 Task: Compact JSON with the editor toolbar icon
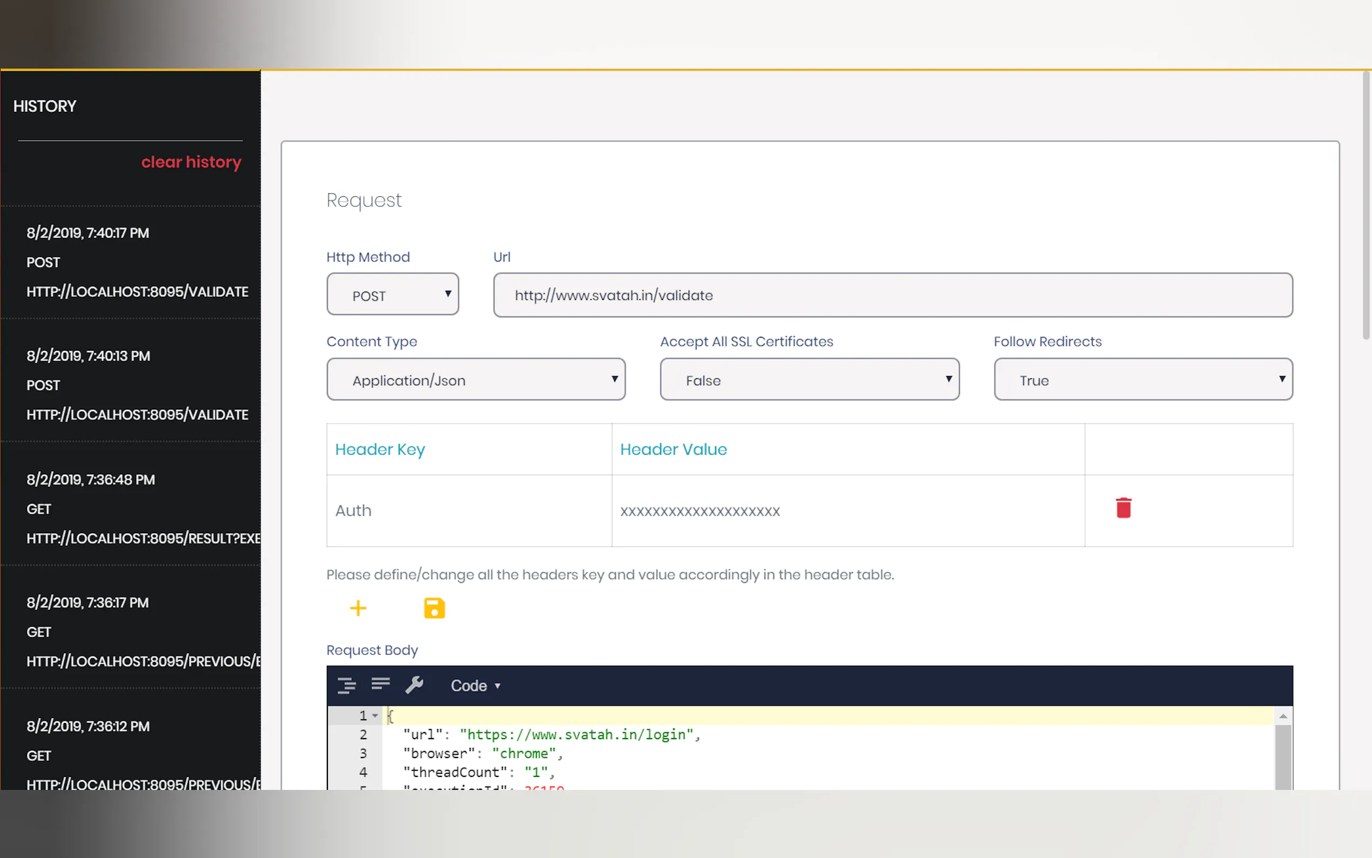pyautogui.click(x=381, y=685)
